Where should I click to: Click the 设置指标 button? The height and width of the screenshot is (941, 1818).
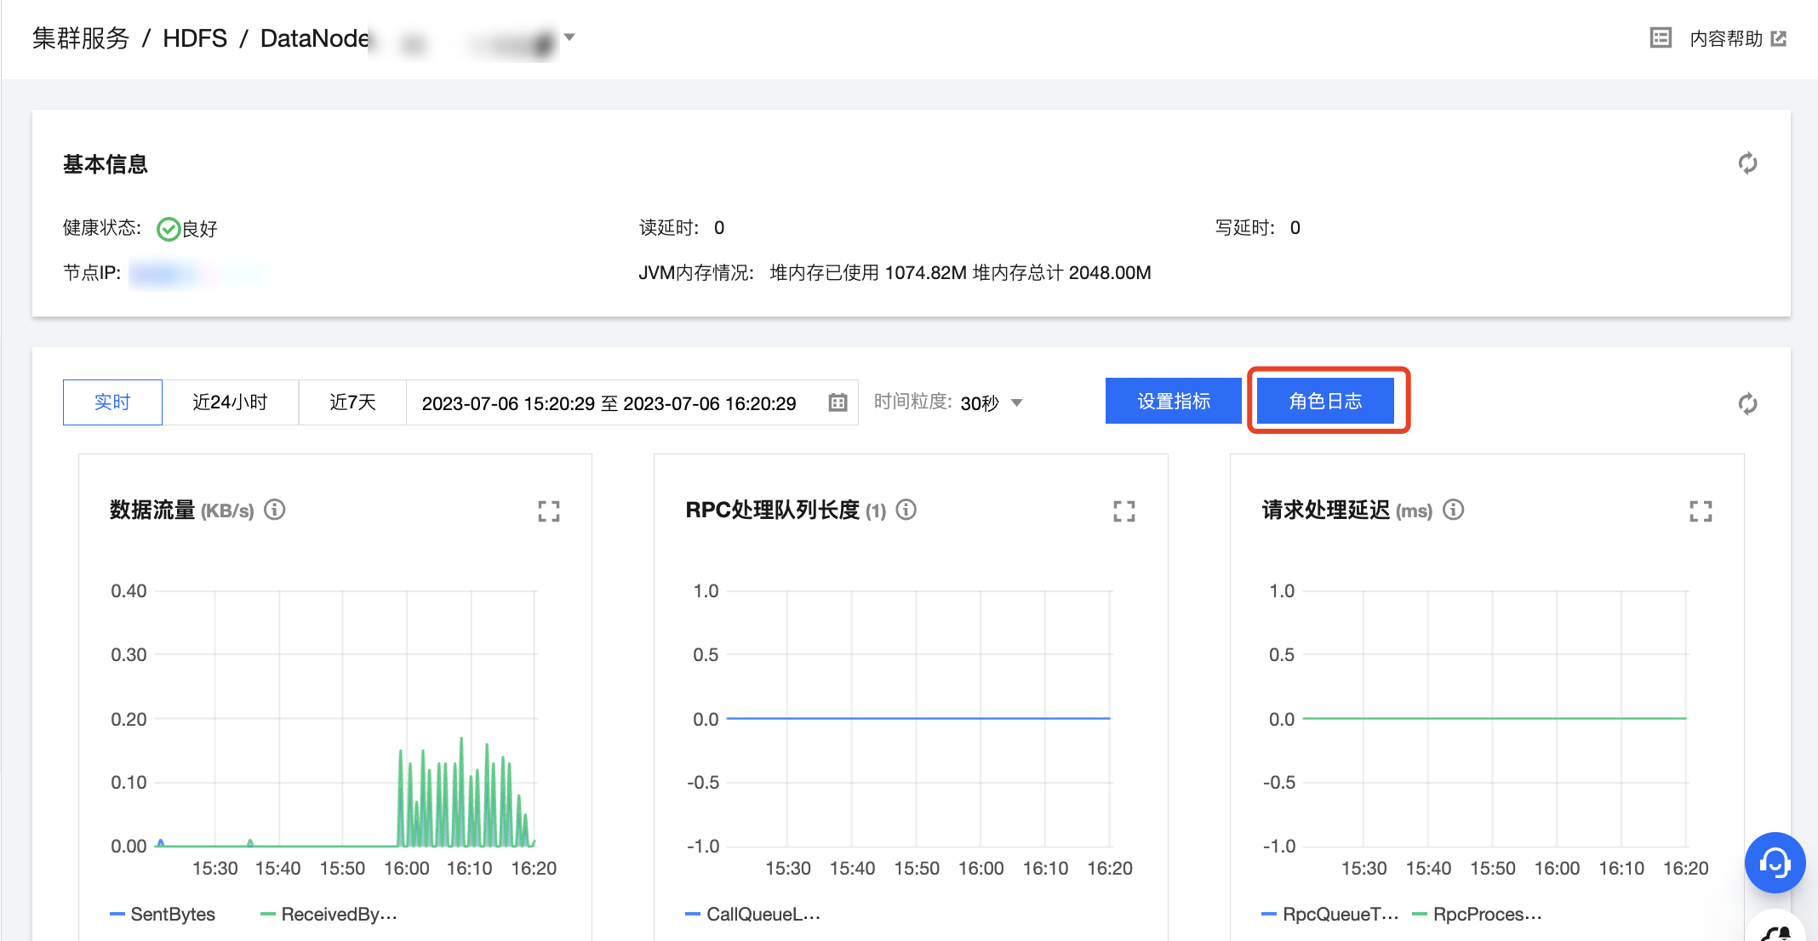click(1173, 401)
